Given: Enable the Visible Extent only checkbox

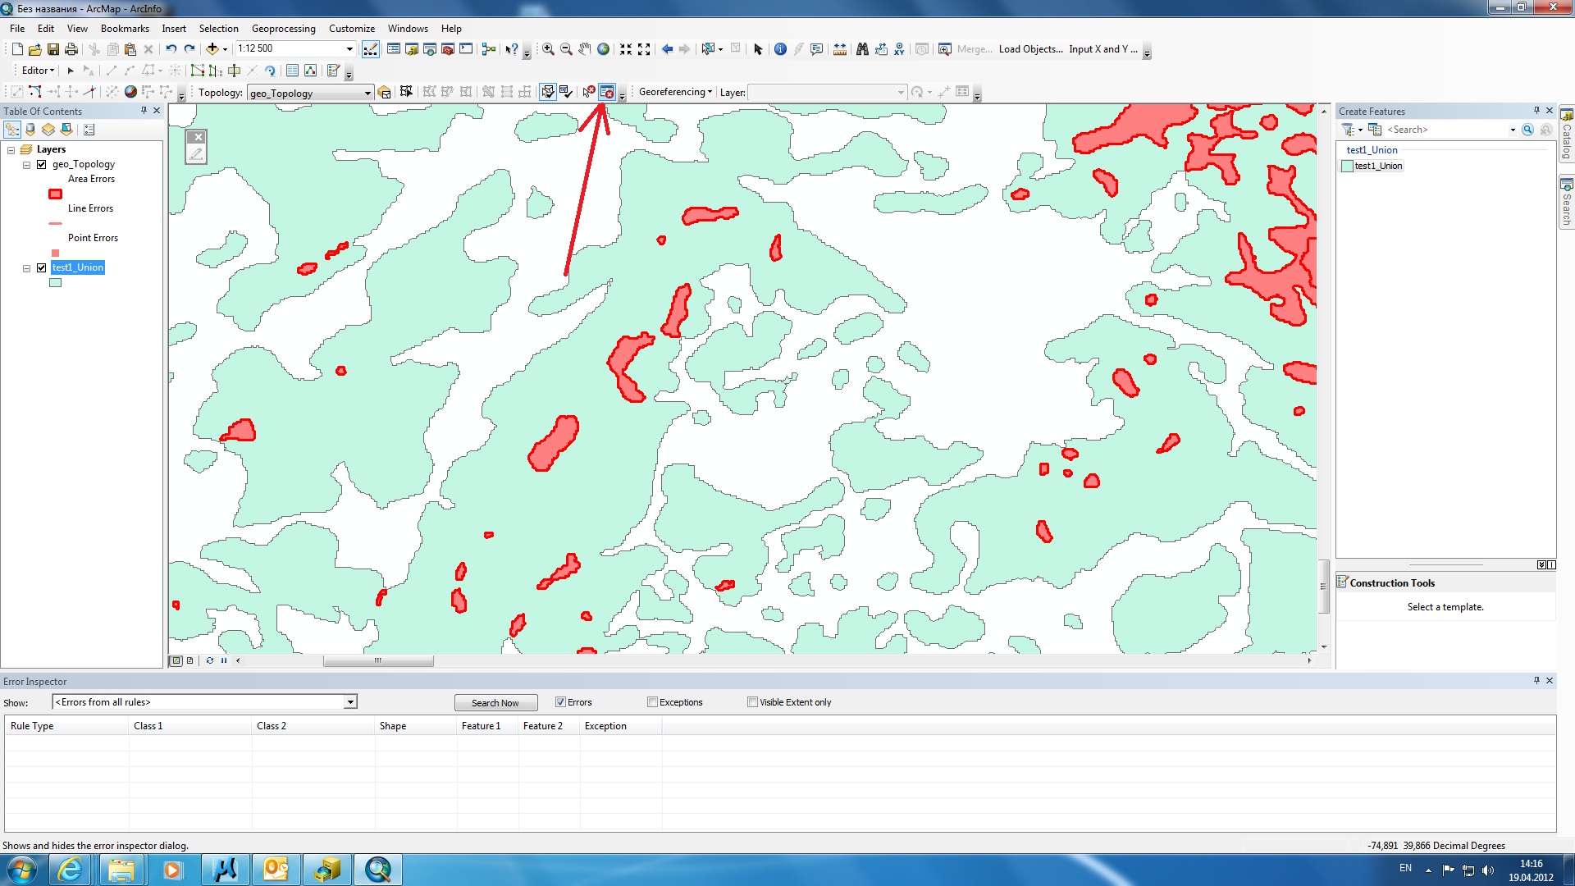Looking at the screenshot, I should point(752,702).
